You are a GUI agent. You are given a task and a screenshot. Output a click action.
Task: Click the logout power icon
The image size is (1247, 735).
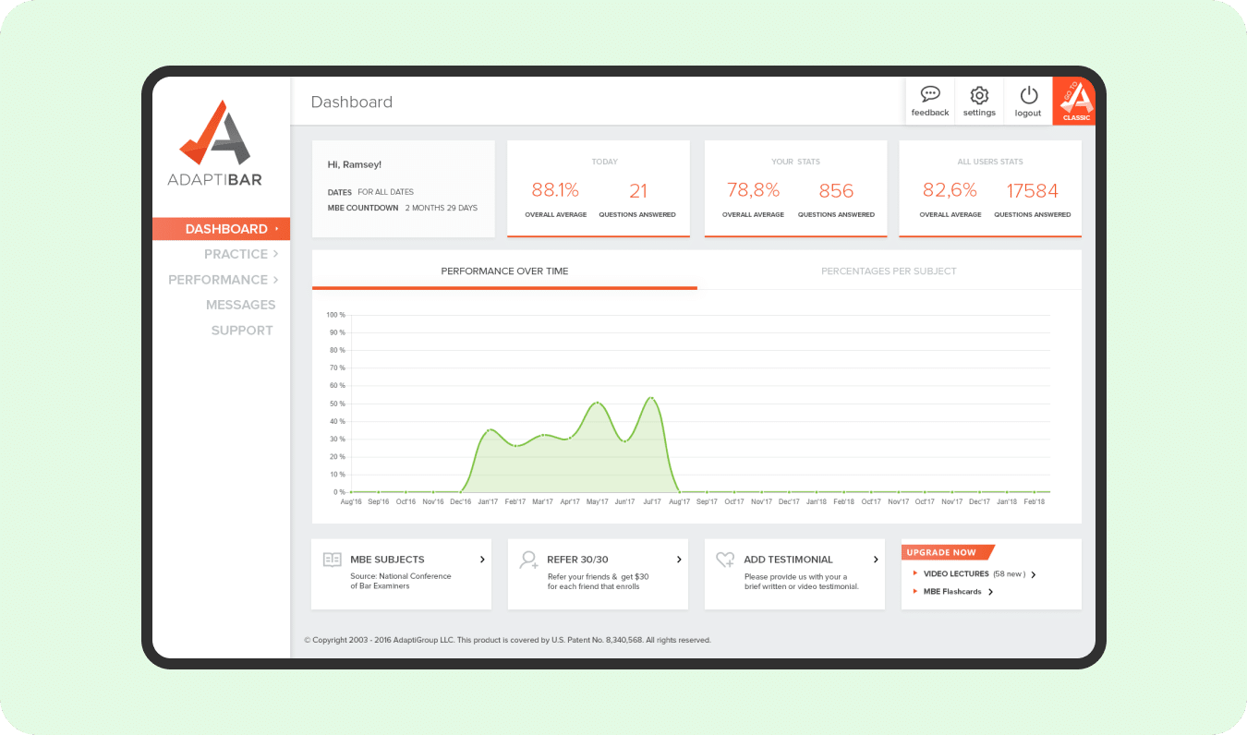pos(1028,94)
